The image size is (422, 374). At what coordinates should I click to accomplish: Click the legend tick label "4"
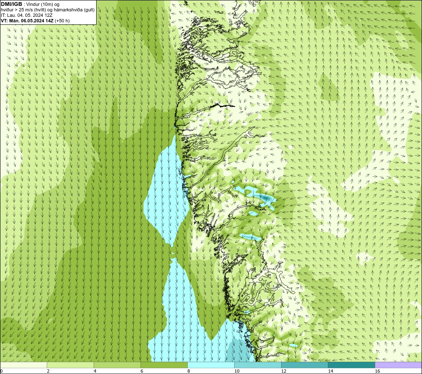(x=95, y=371)
